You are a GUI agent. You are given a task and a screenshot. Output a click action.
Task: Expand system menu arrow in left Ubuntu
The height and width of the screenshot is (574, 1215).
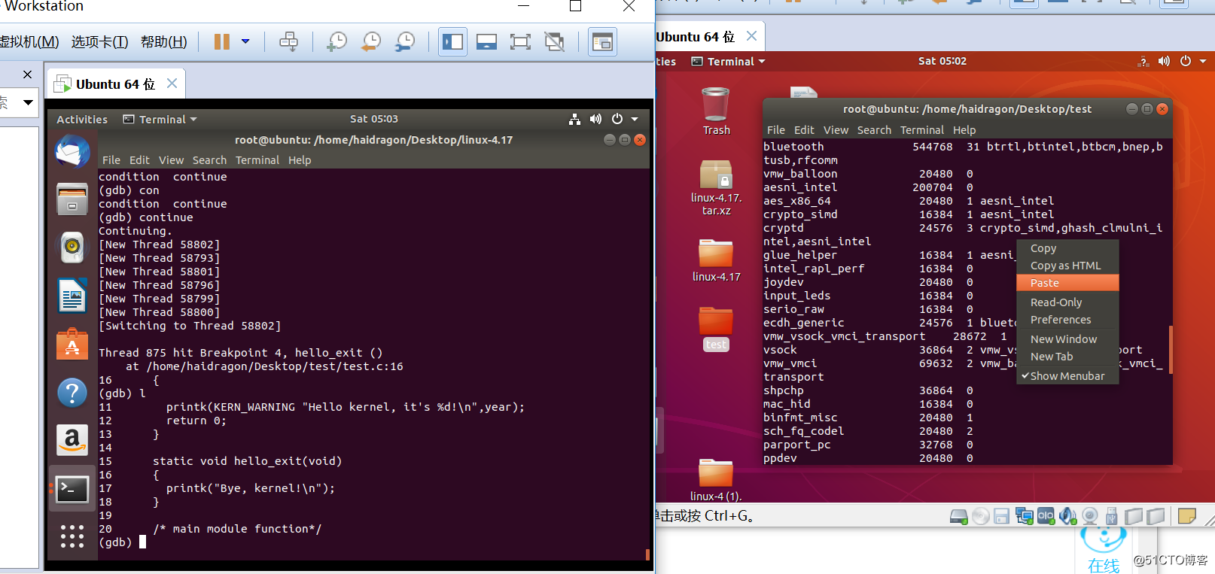(x=635, y=119)
